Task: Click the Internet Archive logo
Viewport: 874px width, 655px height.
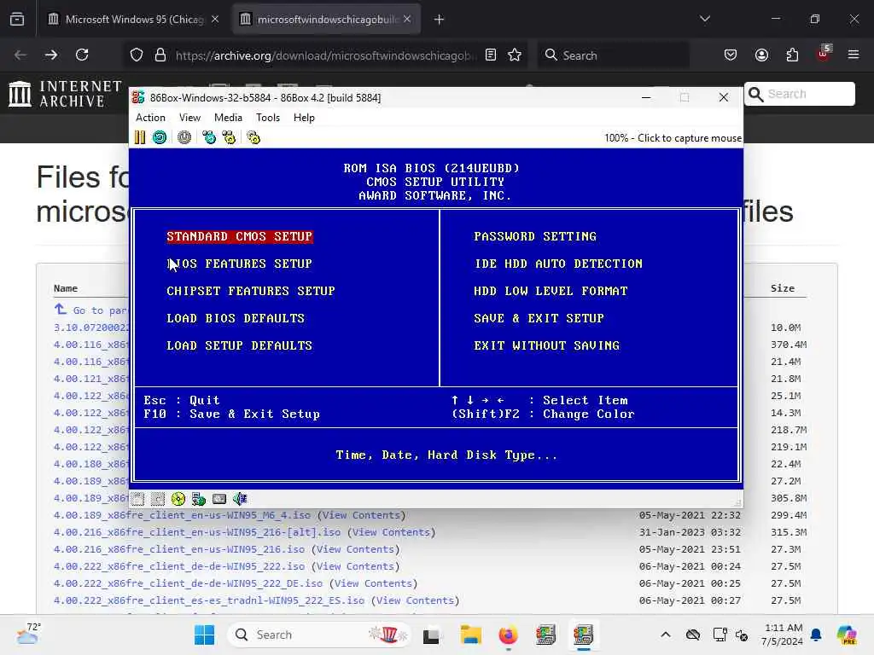Action: (x=65, y=94)
